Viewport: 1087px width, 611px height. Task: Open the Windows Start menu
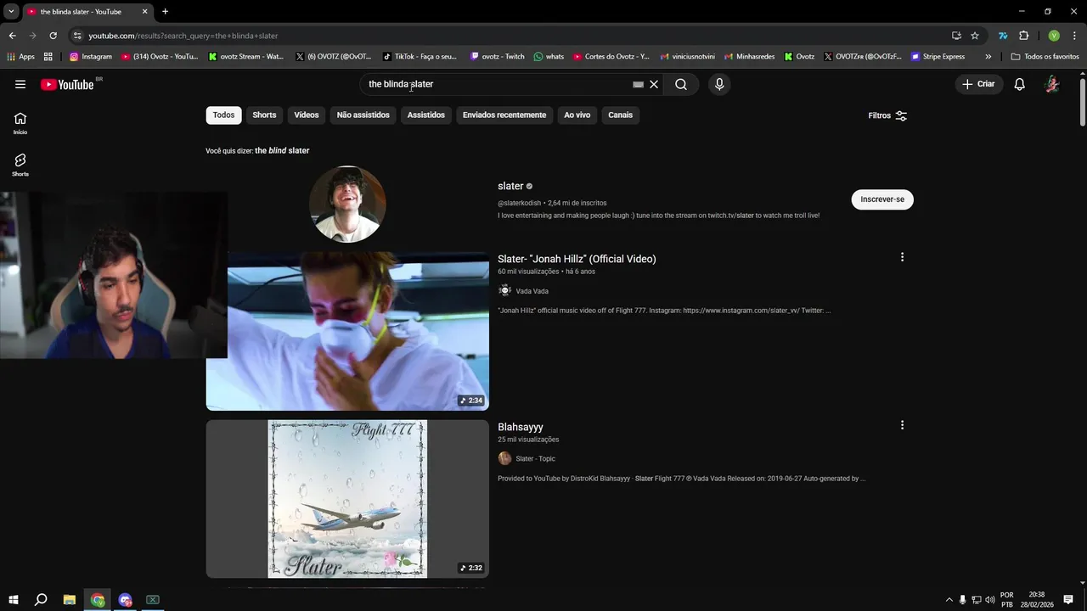click(13, 600)
